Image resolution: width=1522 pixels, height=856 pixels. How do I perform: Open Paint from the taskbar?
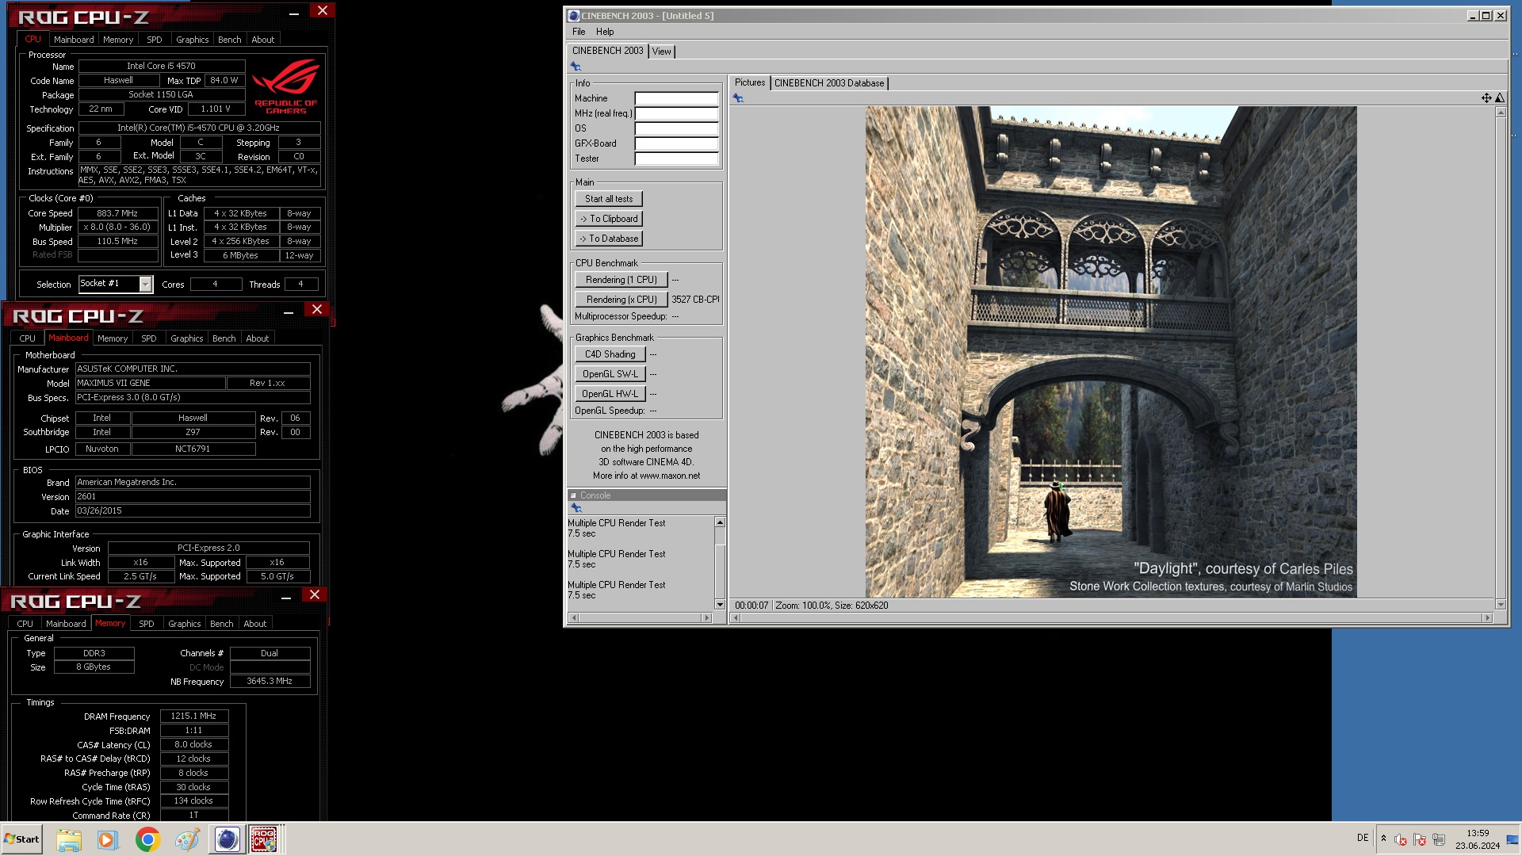pos(187,839)
